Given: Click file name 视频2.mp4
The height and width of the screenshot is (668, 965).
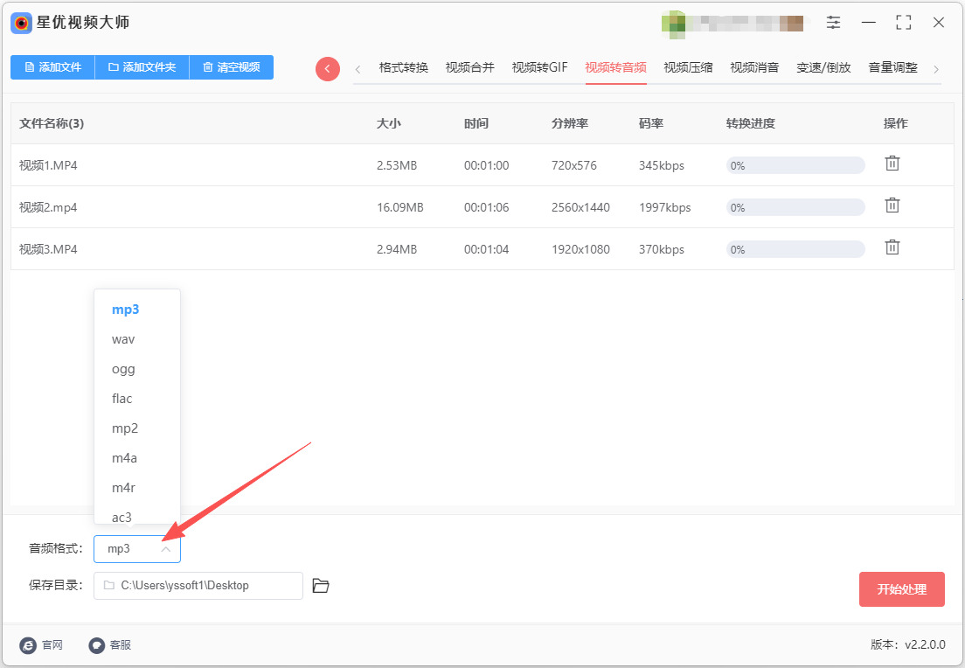Looking at the screenshot, I should click(x=48, y=207).
